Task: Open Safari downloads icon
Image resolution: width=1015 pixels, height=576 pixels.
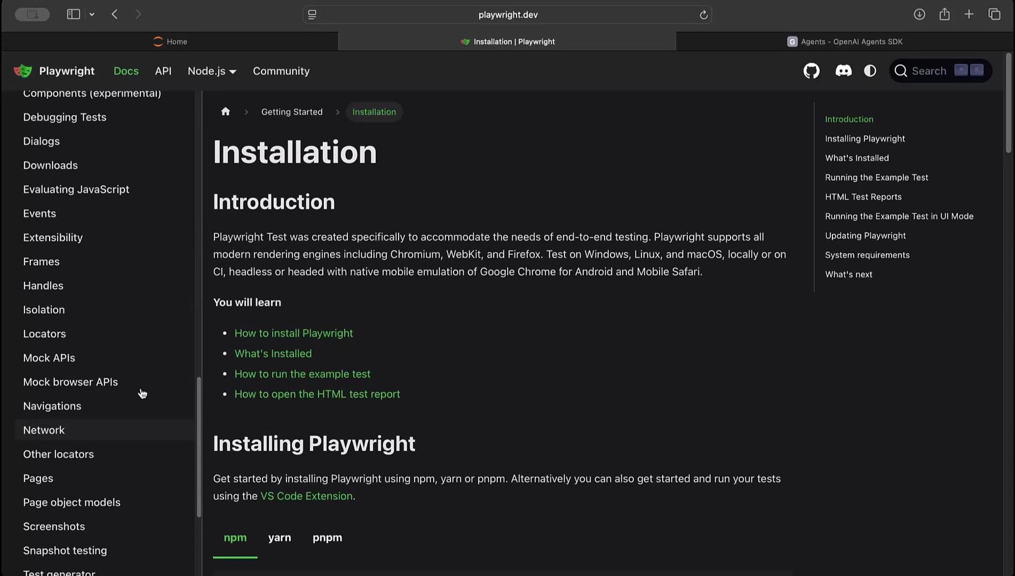Action: pos(919,14)
